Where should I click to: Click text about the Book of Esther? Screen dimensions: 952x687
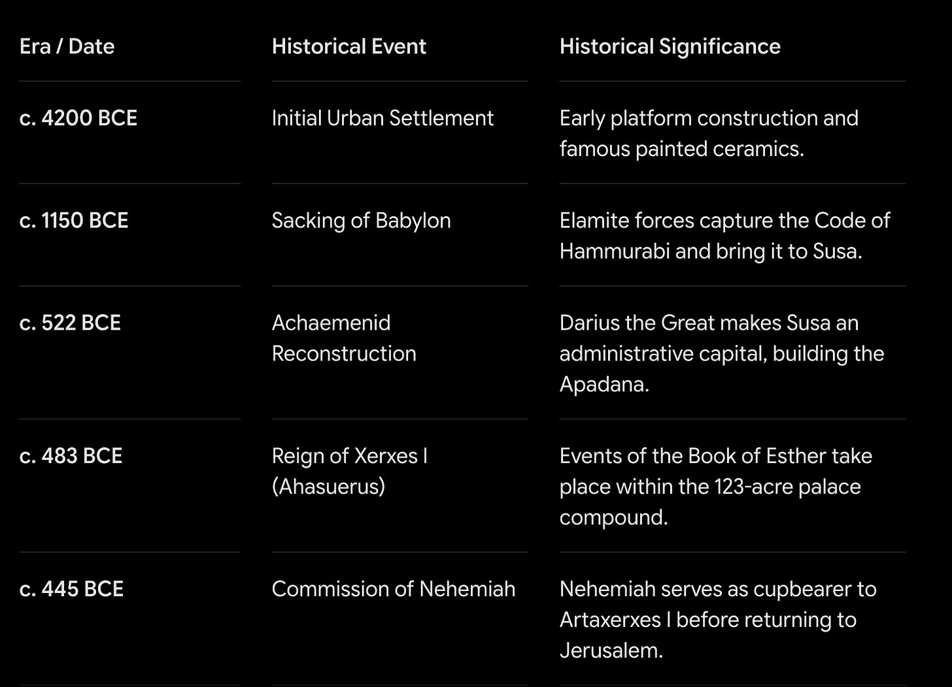716,487
